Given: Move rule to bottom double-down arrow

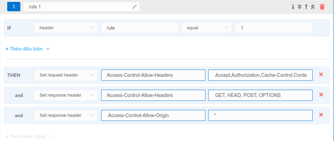Looking at the screenshot, I should click(299, 7).
